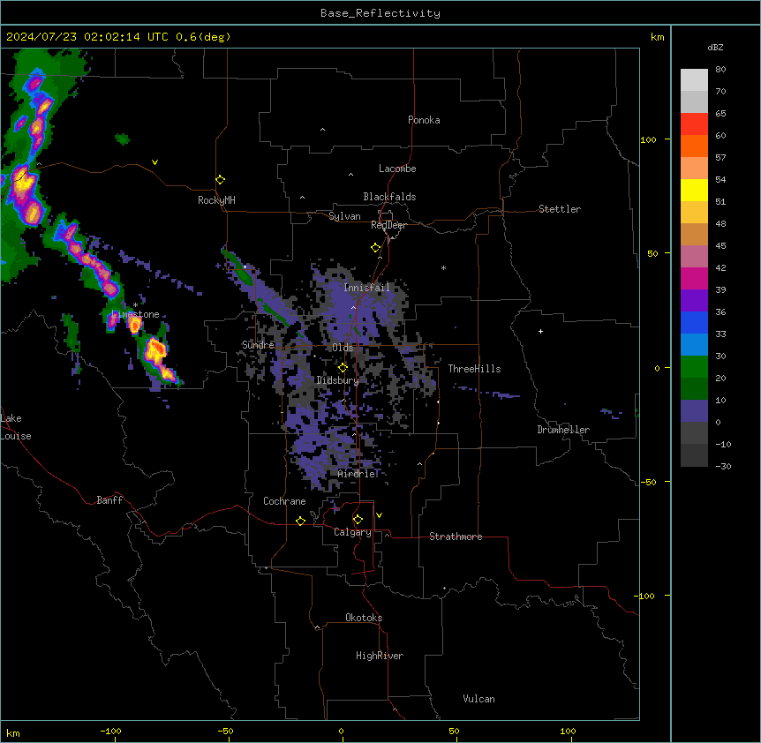This screenshot has height=743, width=761.
Task: Click the RedDeer city label
Action: (388, 225)
